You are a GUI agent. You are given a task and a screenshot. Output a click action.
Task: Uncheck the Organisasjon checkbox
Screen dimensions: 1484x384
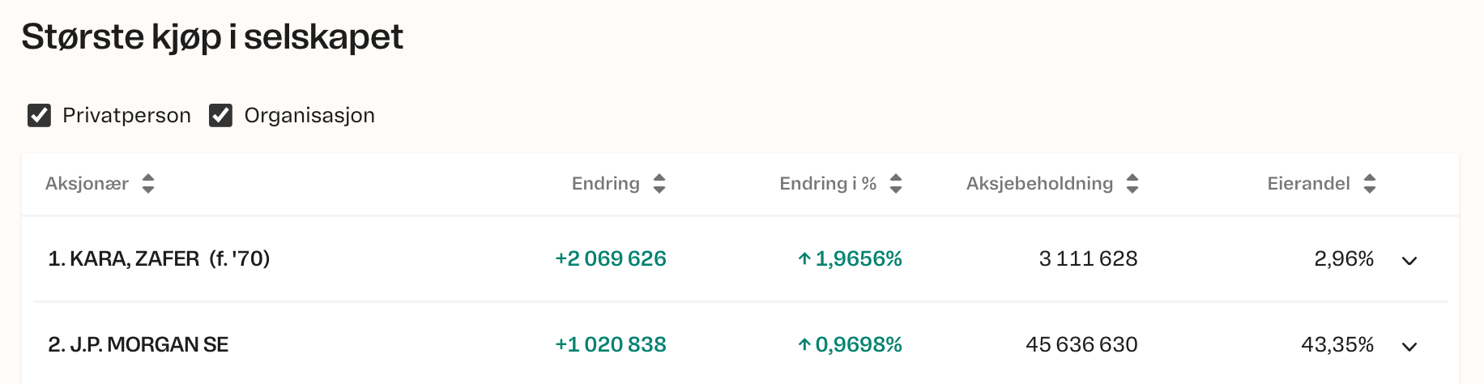(x=221, y=116)
